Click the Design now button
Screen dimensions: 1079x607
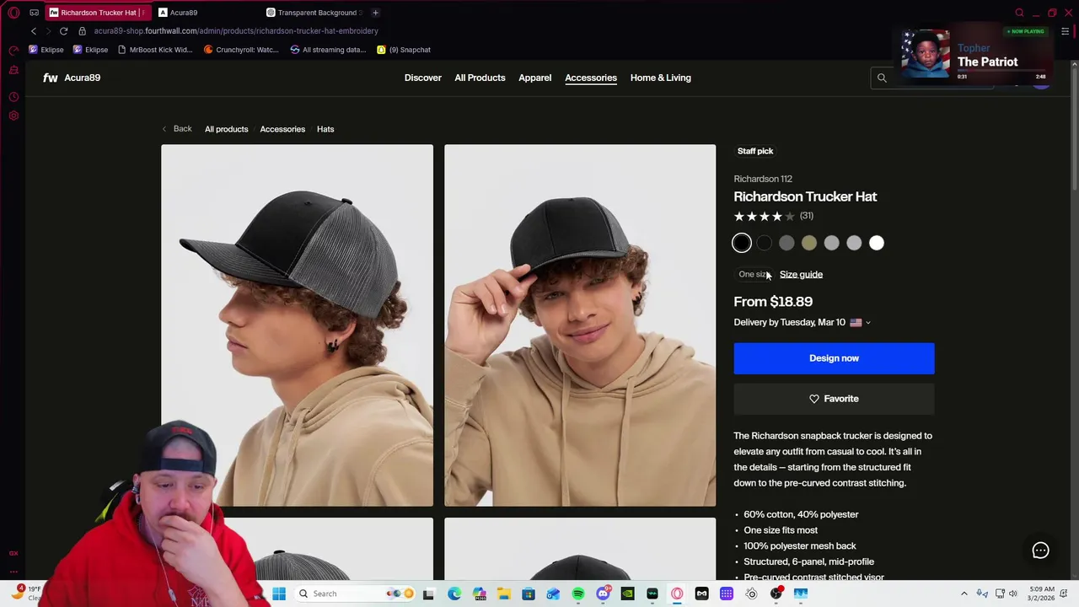pos(834,358)
